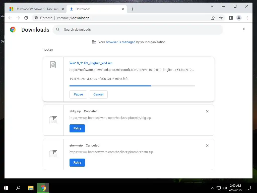Open Windows taskbar search

(18, 188)
